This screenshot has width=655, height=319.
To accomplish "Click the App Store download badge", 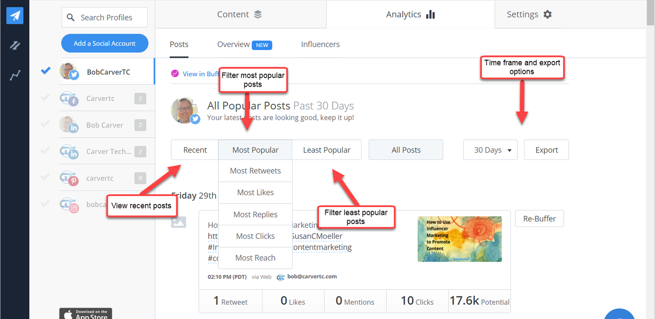I will tap(86, 313).
